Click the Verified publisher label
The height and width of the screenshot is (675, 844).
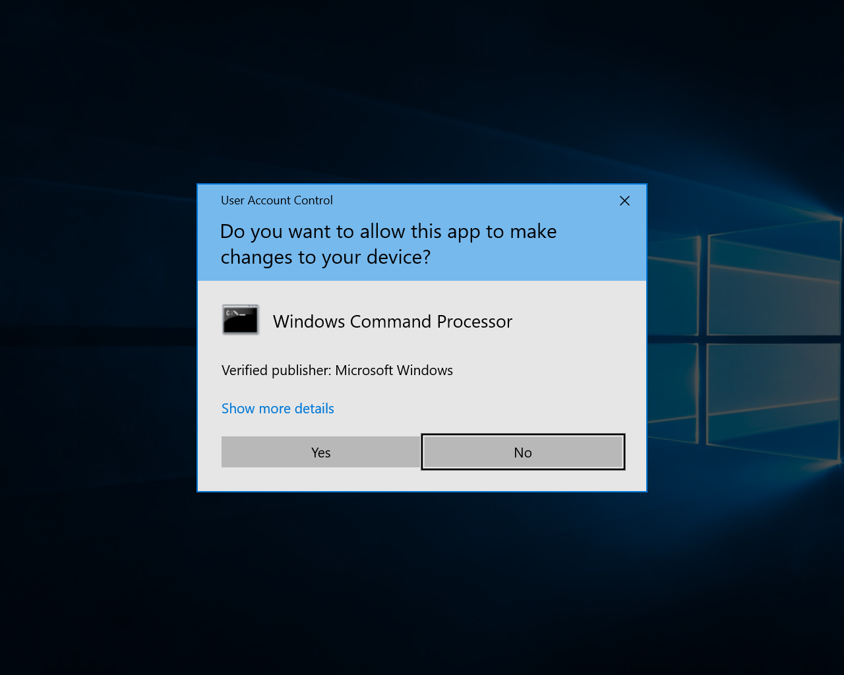tap(276, 370)
